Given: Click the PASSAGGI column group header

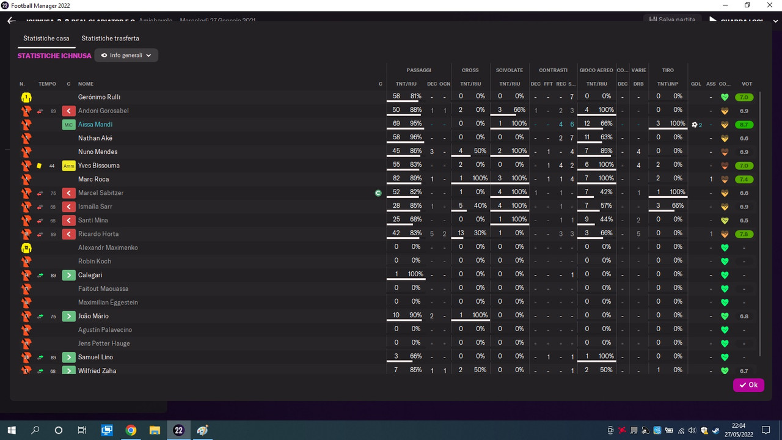Looking at the screenshot, I should click(418, 70).
